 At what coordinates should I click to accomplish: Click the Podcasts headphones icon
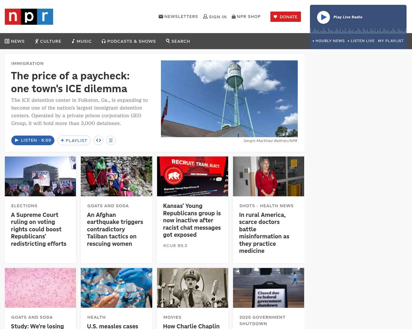pyautogui.click(x=104, y=41)
